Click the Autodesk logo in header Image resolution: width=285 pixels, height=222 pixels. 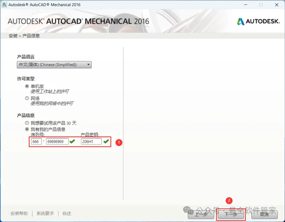point(258,22)
